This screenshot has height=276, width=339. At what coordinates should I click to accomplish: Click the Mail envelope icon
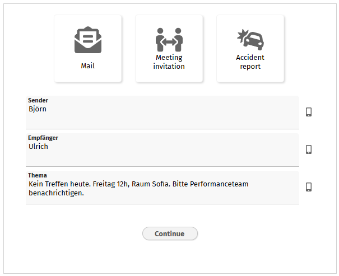(88, 41)
